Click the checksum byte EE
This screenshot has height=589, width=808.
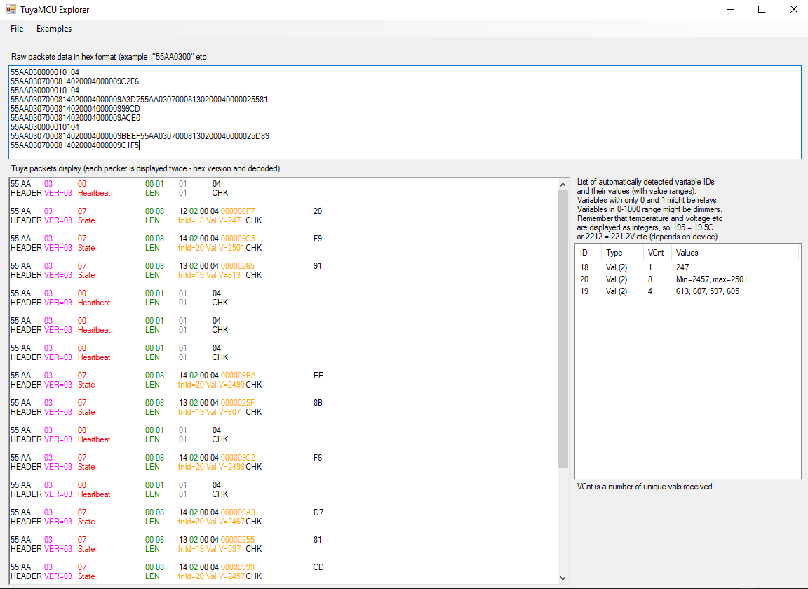click(x=318, y=375)
